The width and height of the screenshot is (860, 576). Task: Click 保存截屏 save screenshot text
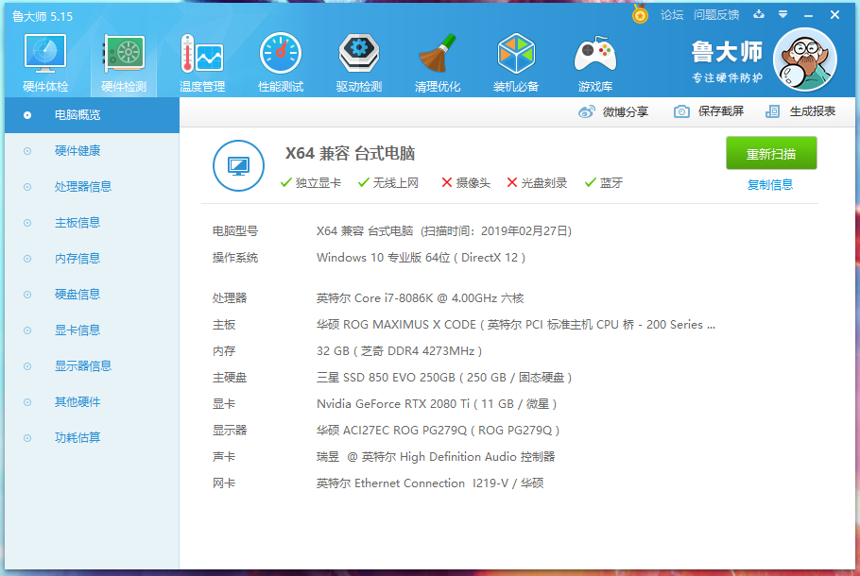pos(721,111)
